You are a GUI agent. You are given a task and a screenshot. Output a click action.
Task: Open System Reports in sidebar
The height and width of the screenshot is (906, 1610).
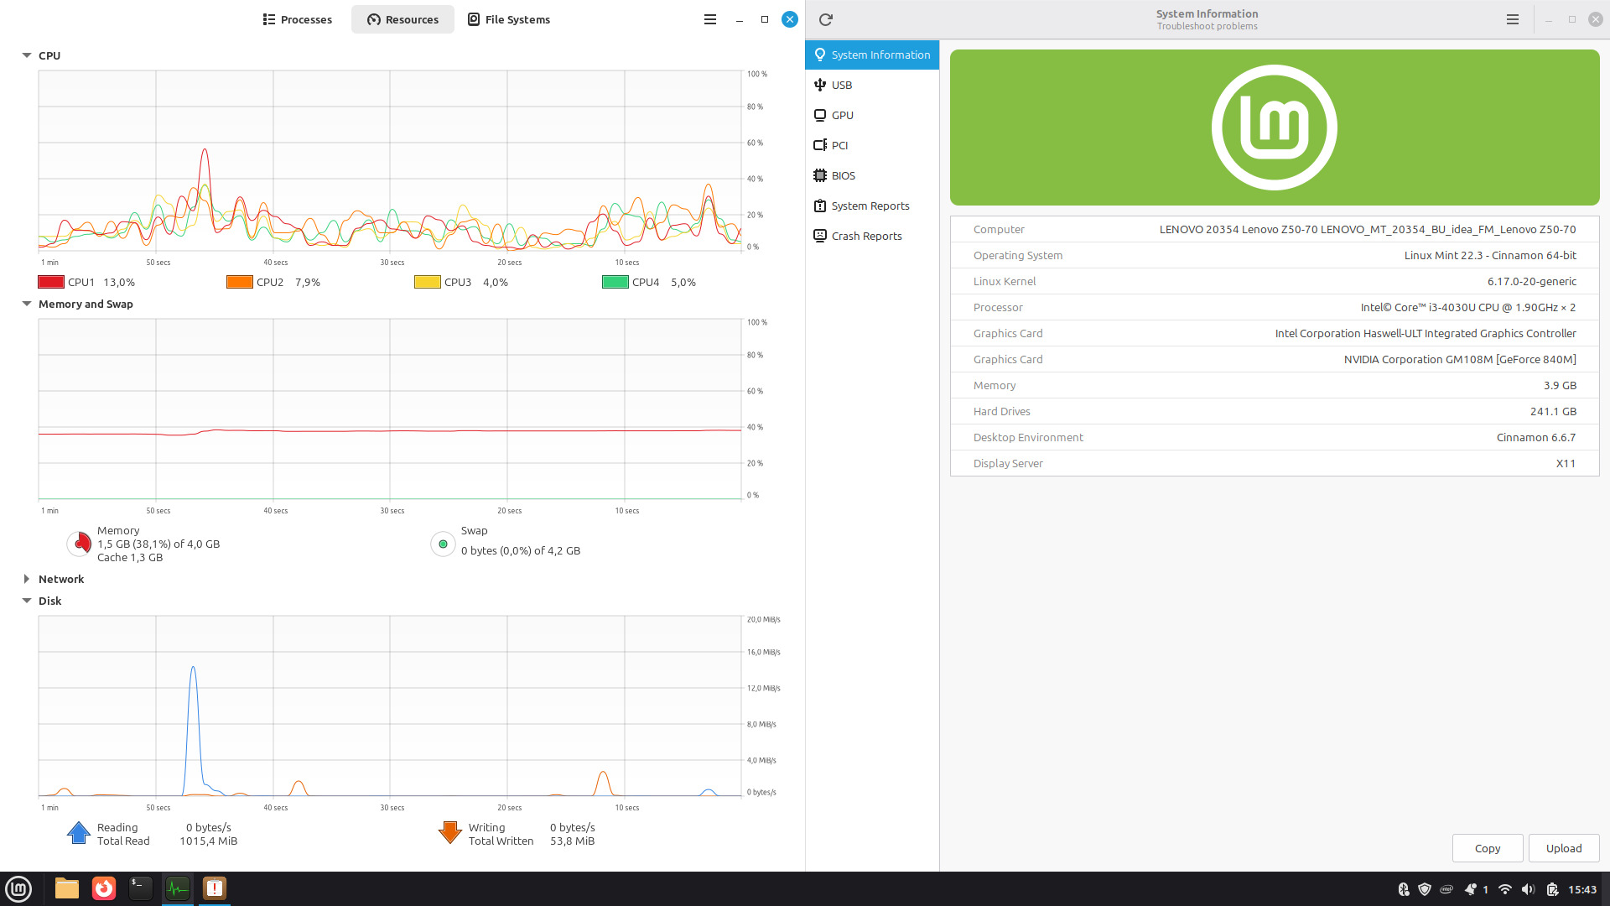870,206
